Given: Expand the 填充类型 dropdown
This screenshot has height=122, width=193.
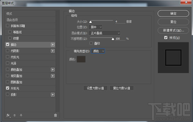Looking at the screenshot, I should 98,51.
